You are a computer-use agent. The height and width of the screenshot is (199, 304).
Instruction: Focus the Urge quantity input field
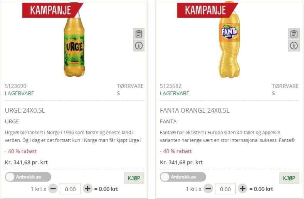[70, 189]
